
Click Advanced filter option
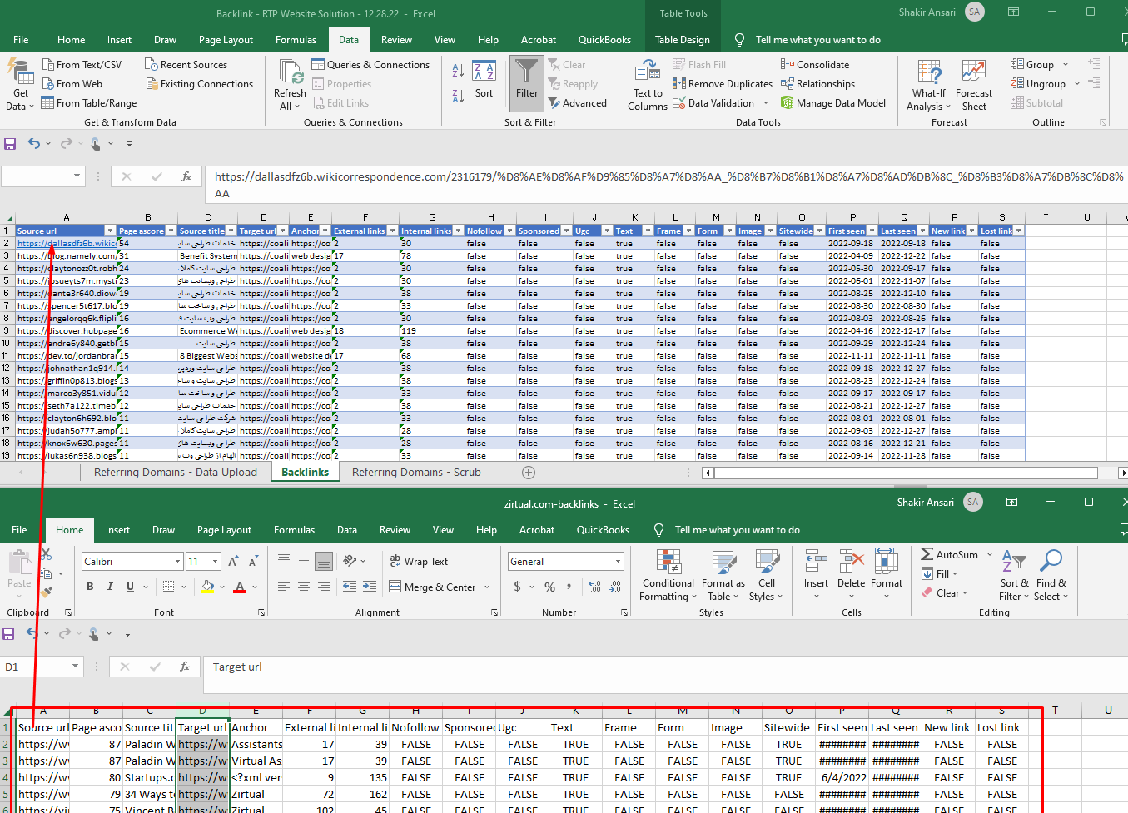click(577, 103)
